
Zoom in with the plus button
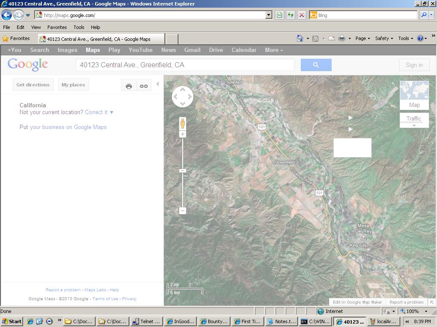[x=183, y=134]
